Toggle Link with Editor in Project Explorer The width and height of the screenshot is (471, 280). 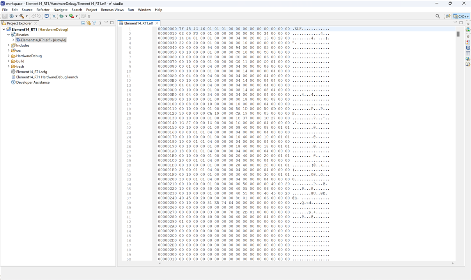89,23
